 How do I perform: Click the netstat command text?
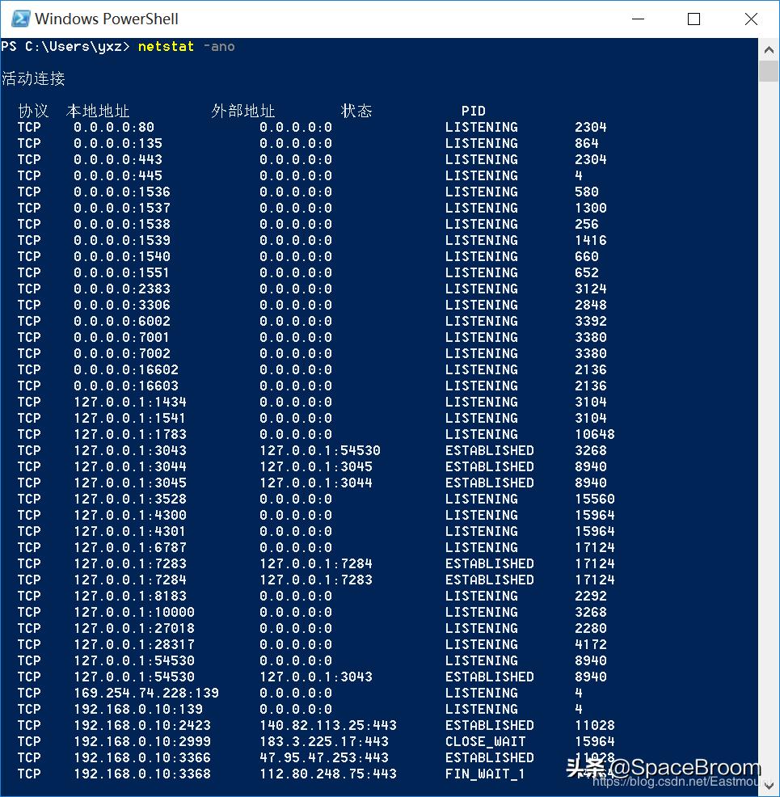[166, 47]
